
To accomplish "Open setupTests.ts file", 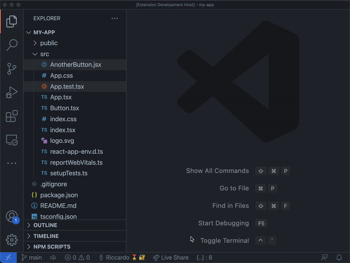I will point(75,173).
